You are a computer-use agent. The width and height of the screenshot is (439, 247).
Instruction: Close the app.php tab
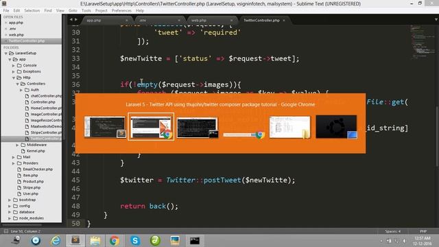click(126, 21)
